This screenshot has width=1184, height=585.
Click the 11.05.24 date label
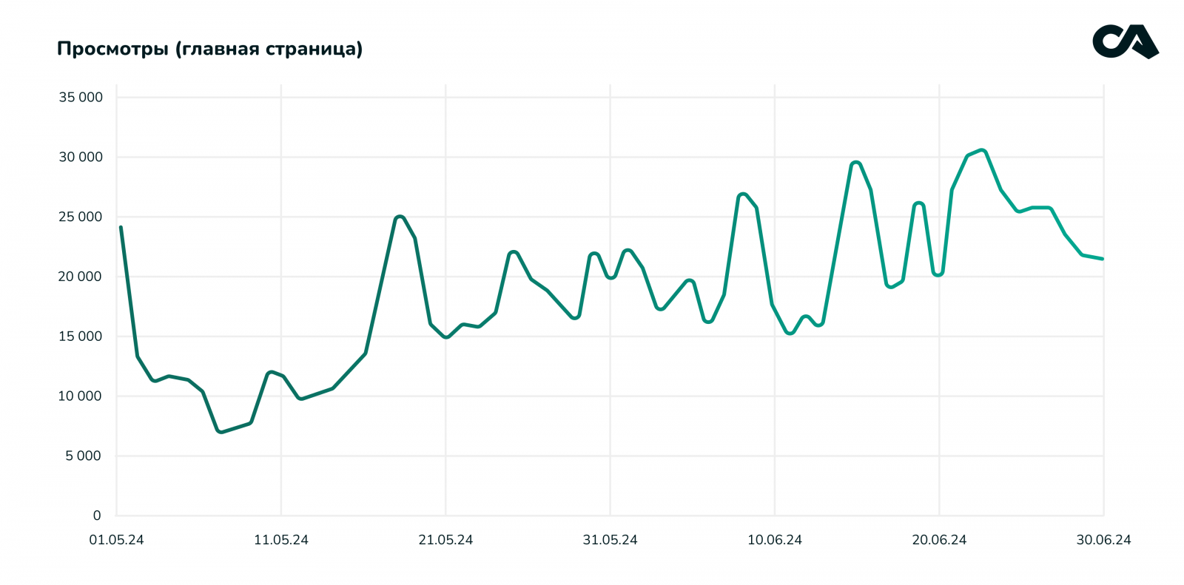click(281, 540)
